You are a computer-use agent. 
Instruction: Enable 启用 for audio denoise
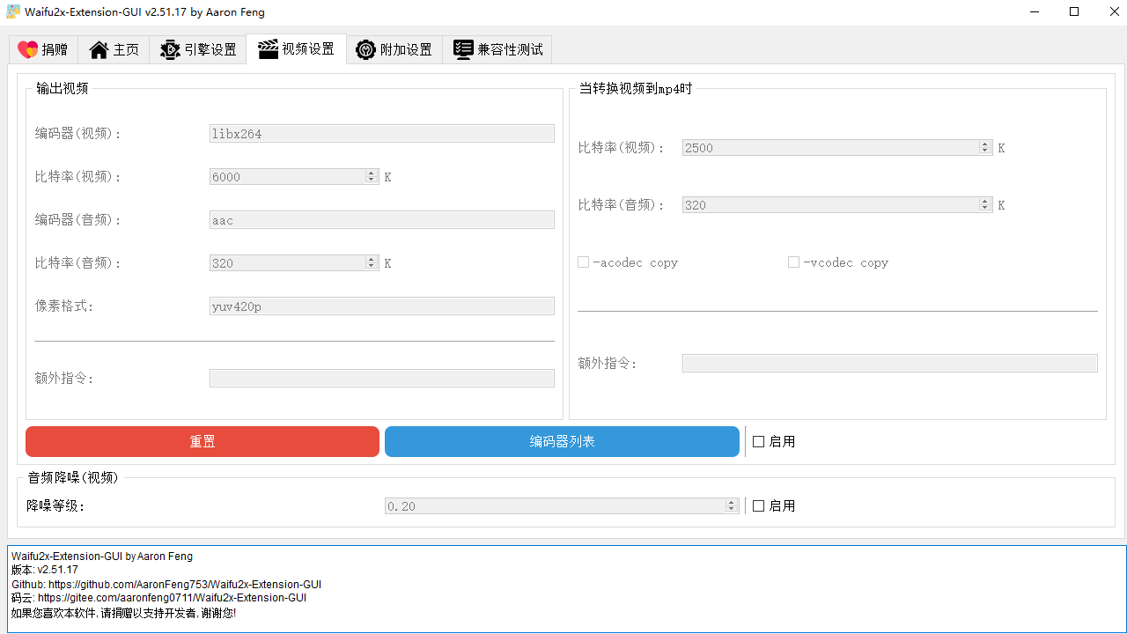758,505
